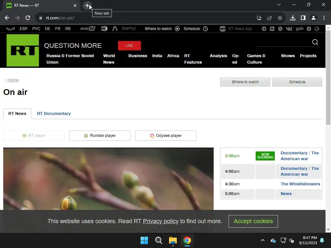
Task: Open the arch-shaped logo link
Action: click(x=115, y=29)
